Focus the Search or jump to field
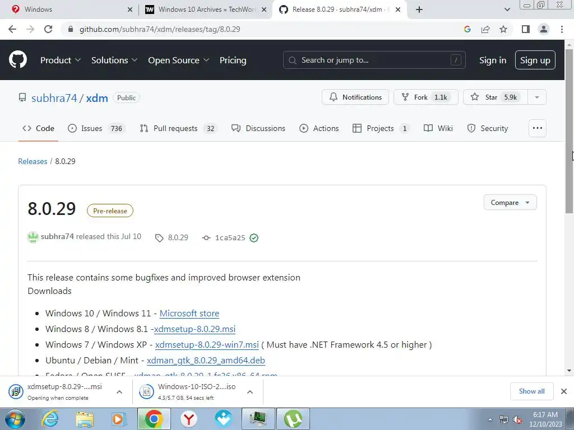 [374, 60]
